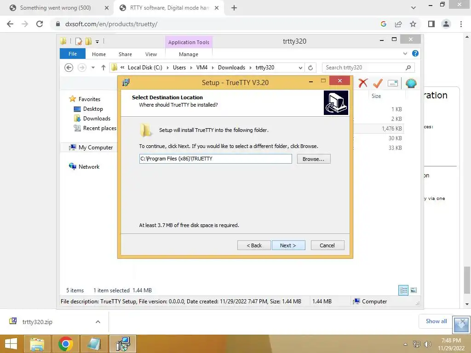The width and height of the screenshot is (471, 353).
Task: Open Chrome from the taskbar
Action: (65, 344)
